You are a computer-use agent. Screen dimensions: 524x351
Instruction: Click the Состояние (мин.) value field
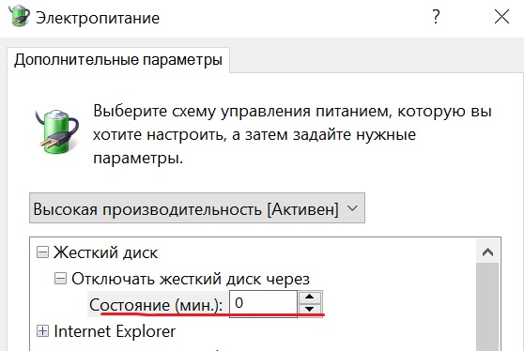[263, 303]
